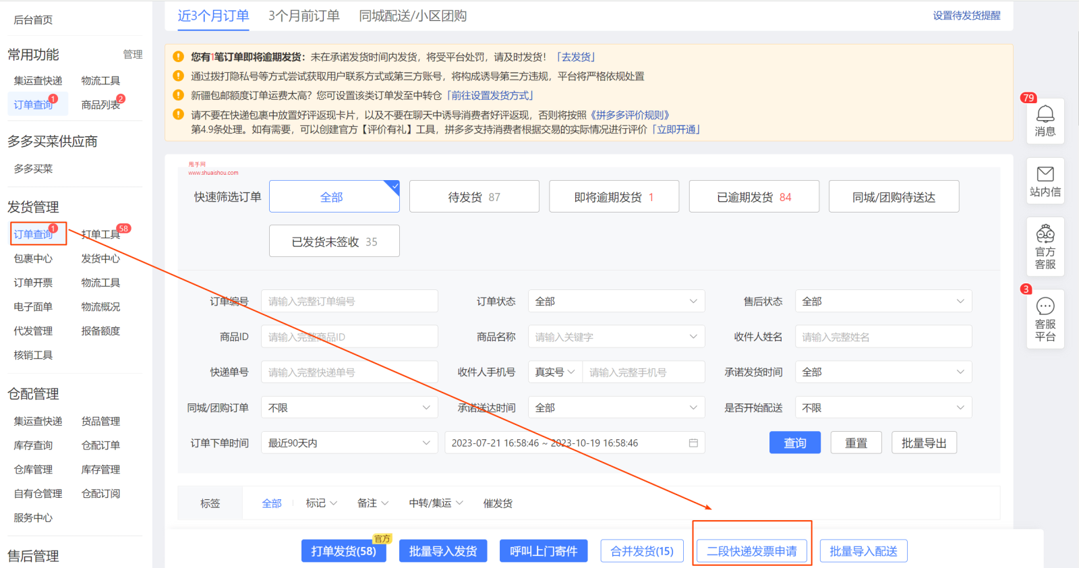The height and width of the screenshot is (568, 1079).
Task: Focus the 订单编号 input field
Action: tap(349, 302)
